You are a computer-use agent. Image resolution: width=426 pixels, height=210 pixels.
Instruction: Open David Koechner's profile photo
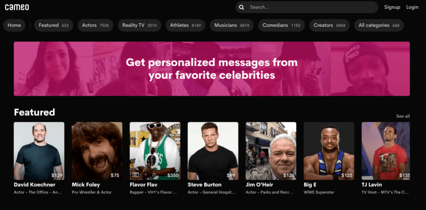point(39,151)
